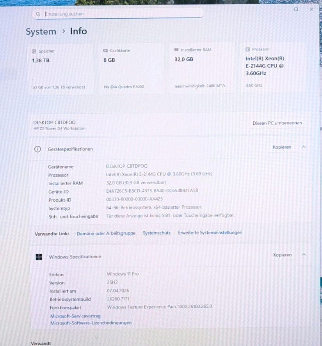The image size is (322, 346).
Task: Open the Microsoft-Servicevertrag link
Action: tap(75, 316)
